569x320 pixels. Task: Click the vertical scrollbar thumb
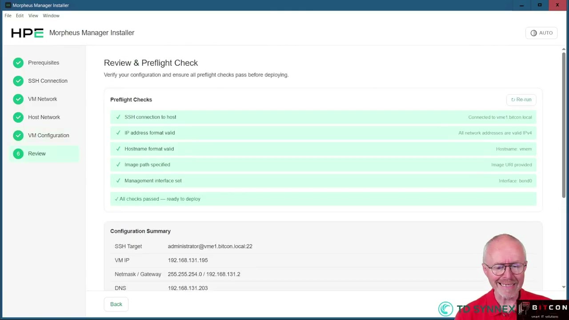click(564, 124)
